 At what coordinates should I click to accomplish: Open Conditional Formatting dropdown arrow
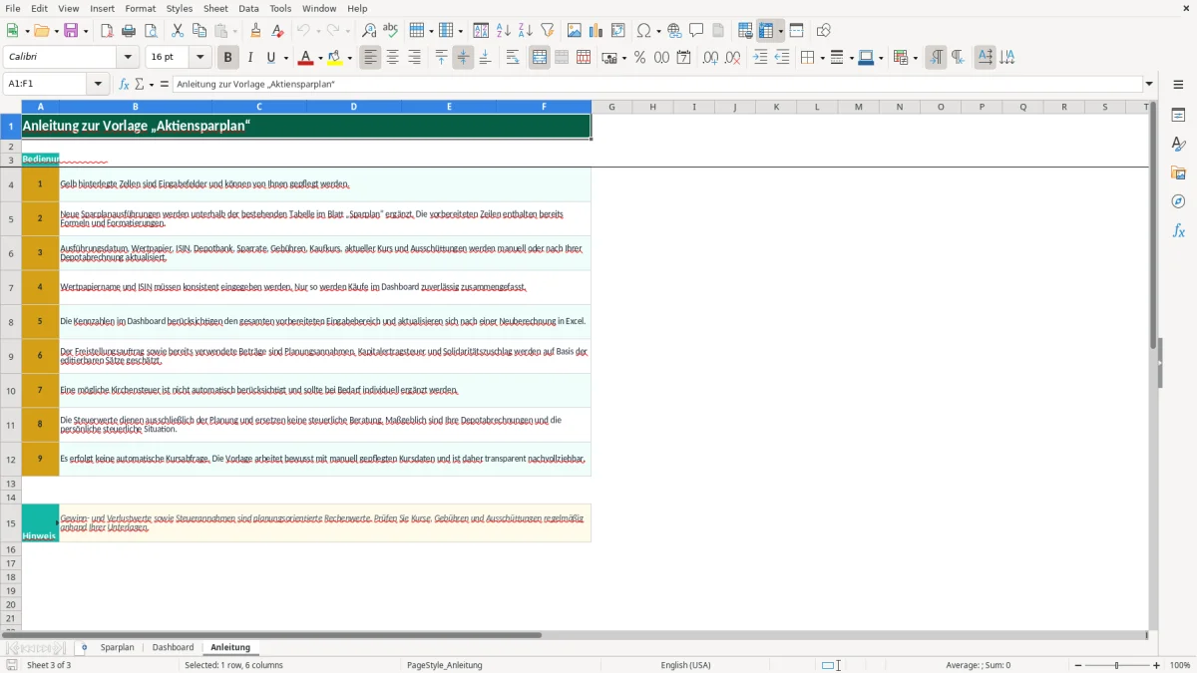click(914, 58)
